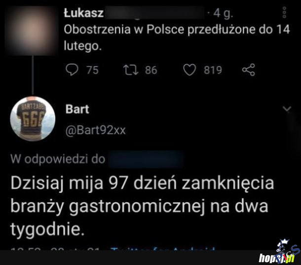Screen dimensions: 301x265
Task: Open the blurred handle after 'W odpowiedzi do'
Action: pyautogui.click(x=146, y=159)
